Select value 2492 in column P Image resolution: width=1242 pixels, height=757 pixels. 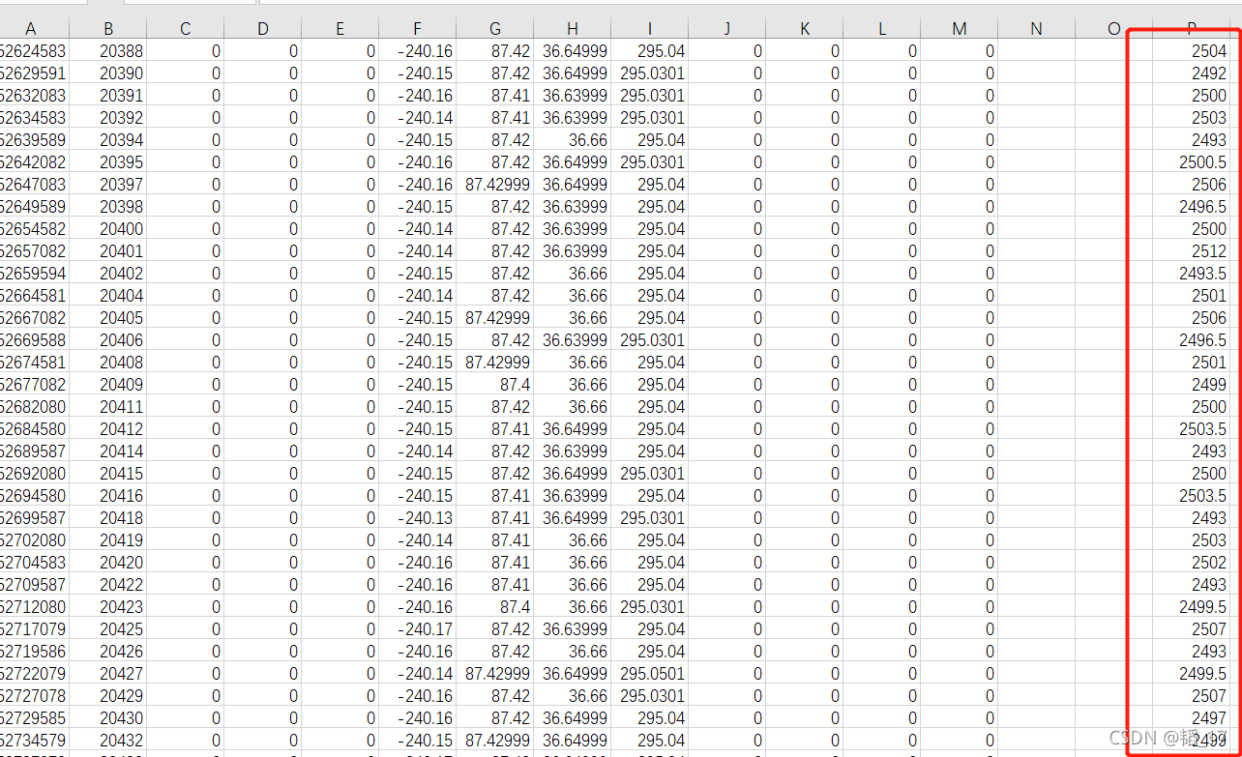click(x=1191, y=73)
